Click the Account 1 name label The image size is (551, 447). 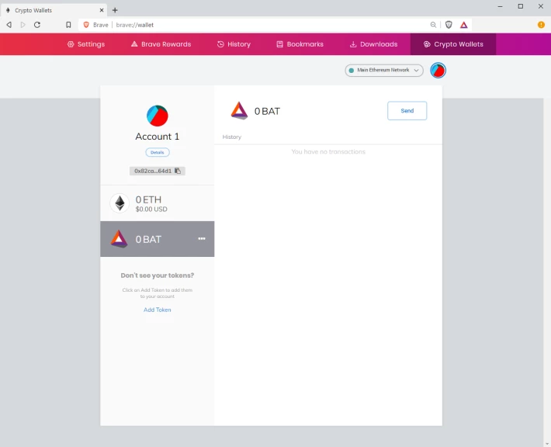[x=157, y=137]
